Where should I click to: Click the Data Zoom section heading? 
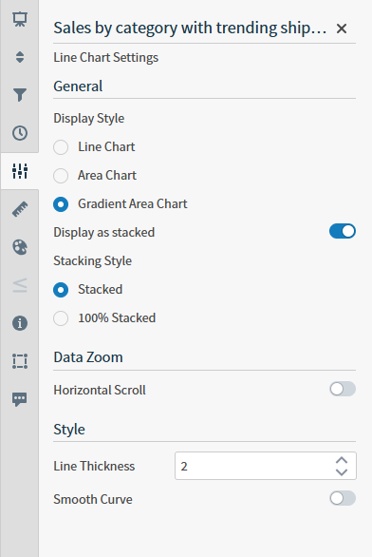88,357
